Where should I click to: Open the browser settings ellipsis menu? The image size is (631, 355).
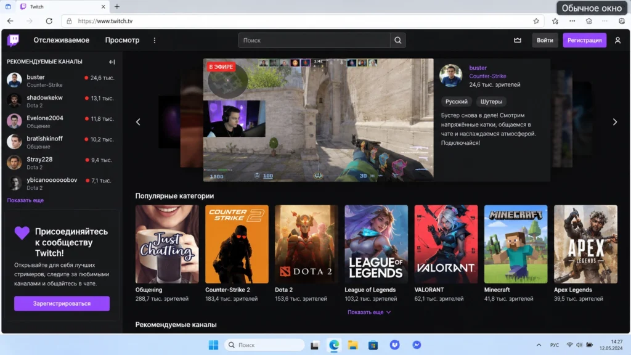[x=572, y=21]
